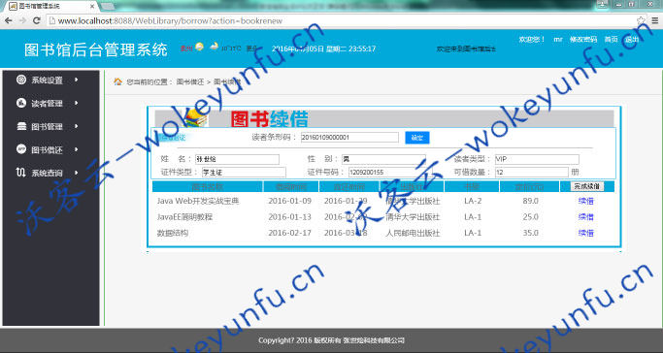Image resolution: width=663 pixels, height=353 pixels.
Task: Click the 性别 input field
Action: [383, 160]
